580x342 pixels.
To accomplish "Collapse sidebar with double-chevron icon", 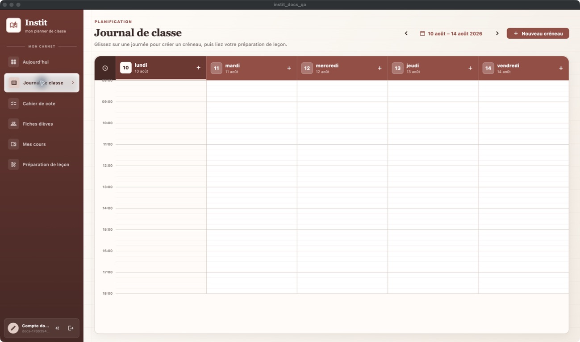I will (x=57, y=328).
